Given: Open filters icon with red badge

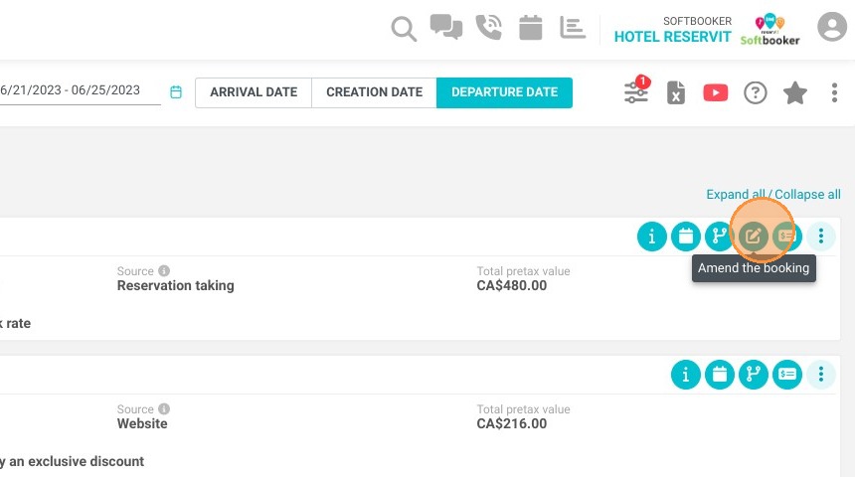Looking at the screenshot, I should point(636,91).
